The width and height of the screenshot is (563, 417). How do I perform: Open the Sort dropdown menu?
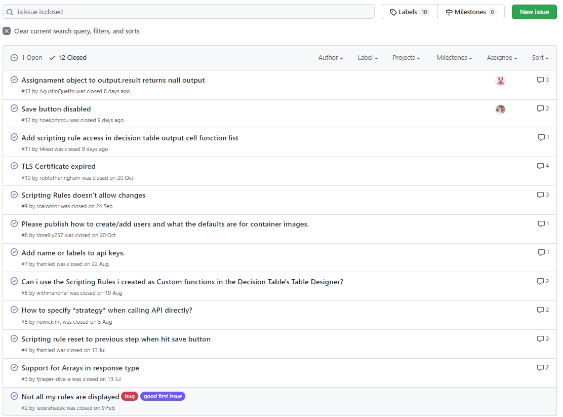click(540, 58)
